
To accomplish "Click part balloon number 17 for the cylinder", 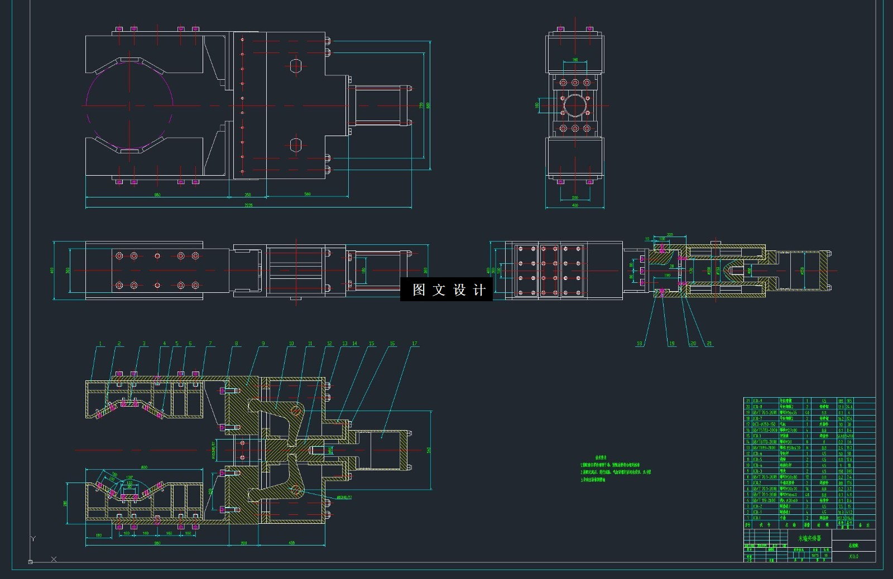I will [415, 344].
